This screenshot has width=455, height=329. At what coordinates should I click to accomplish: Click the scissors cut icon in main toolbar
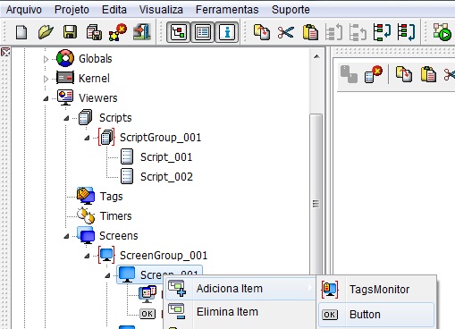286,32
